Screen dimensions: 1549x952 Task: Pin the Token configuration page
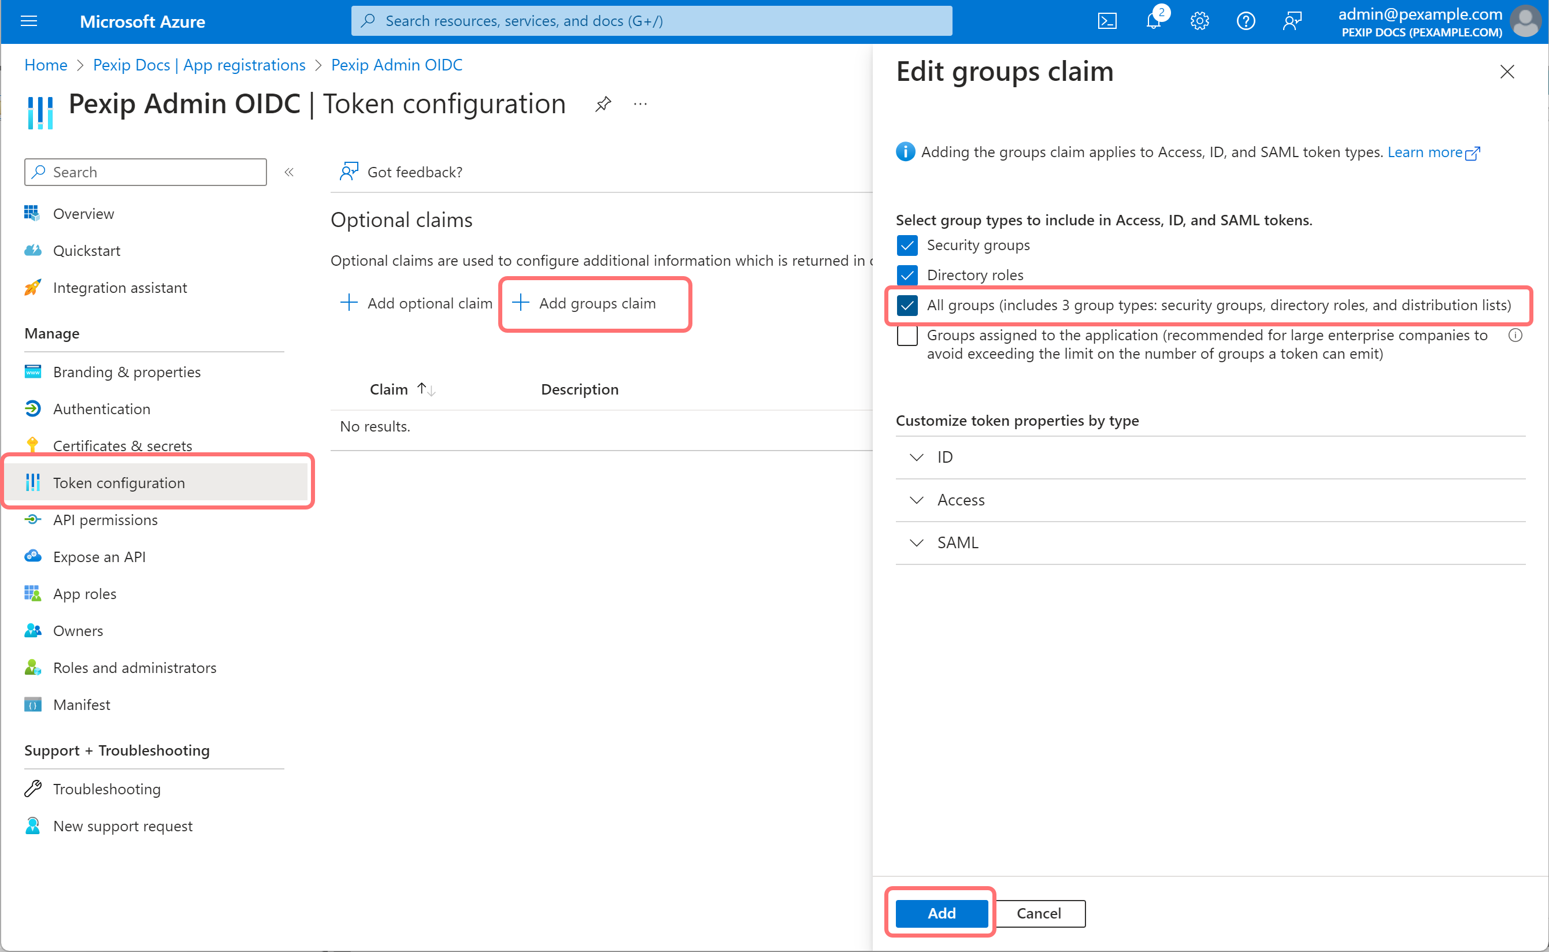click(603, 104)
